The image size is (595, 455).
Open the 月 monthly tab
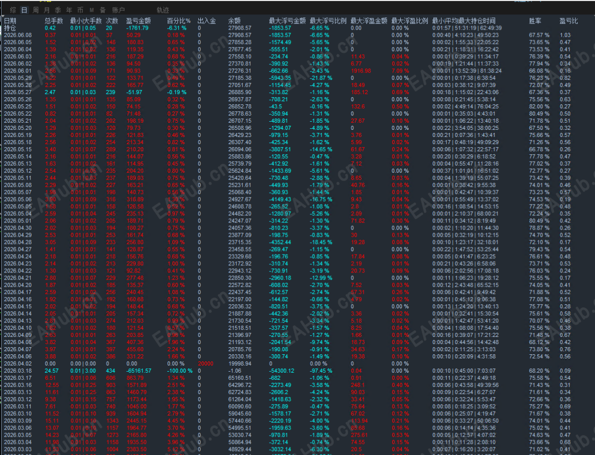[47, 10]
